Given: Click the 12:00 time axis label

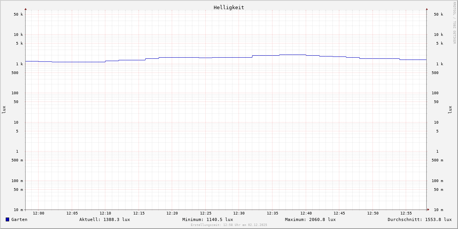Looking at the screenshot, I should [39, 213].
